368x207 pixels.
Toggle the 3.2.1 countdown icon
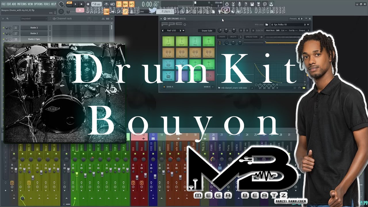(x=119, y=4)
